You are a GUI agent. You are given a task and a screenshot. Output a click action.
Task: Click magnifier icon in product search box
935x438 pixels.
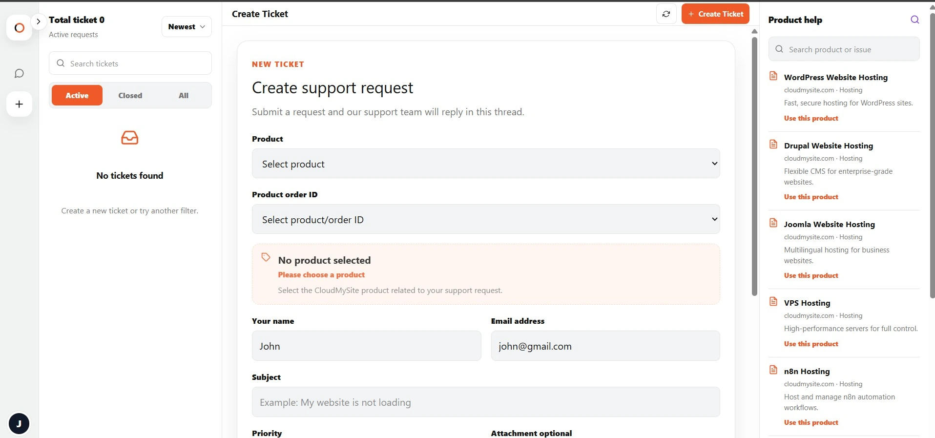pos(779,49)
